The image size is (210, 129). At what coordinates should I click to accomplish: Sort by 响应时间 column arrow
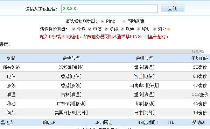pos(157,122)
